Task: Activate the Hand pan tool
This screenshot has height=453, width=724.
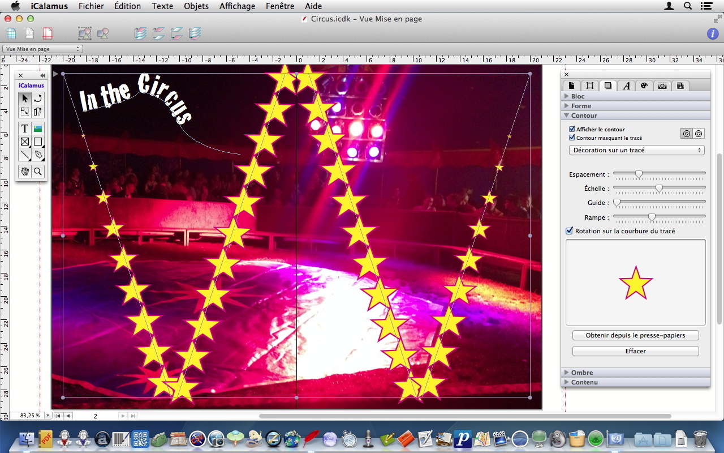Action: (25, 172)
